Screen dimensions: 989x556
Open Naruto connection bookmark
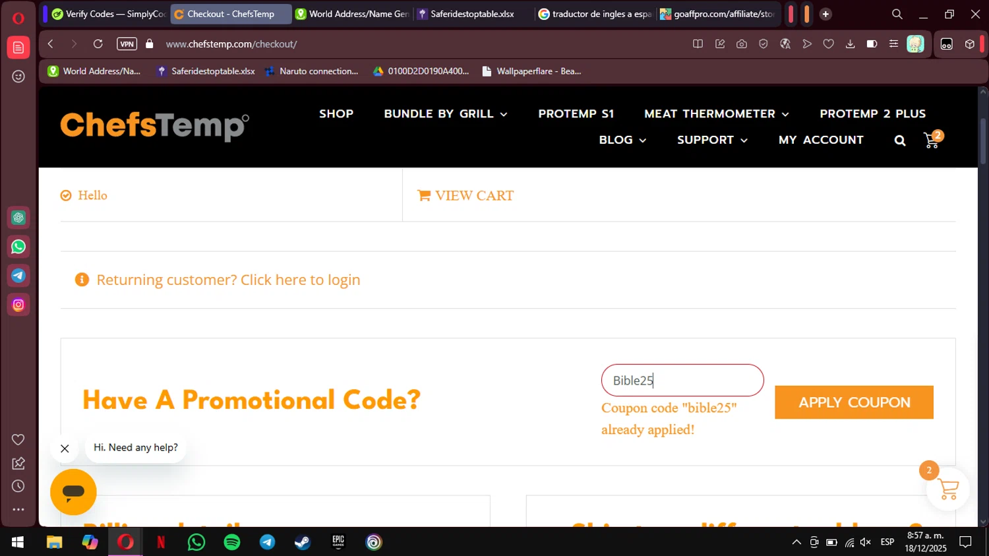tap(311, 71)
